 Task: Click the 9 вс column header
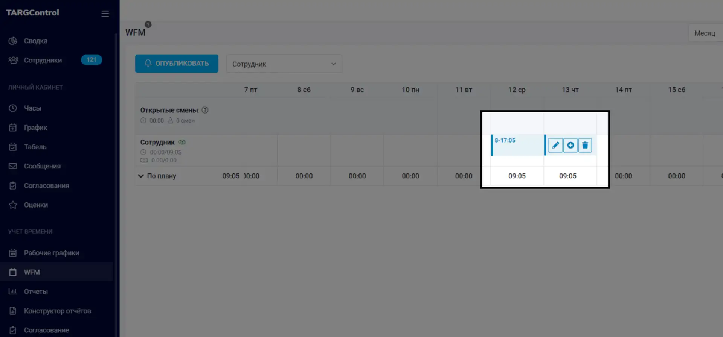(x=357, y=90)
